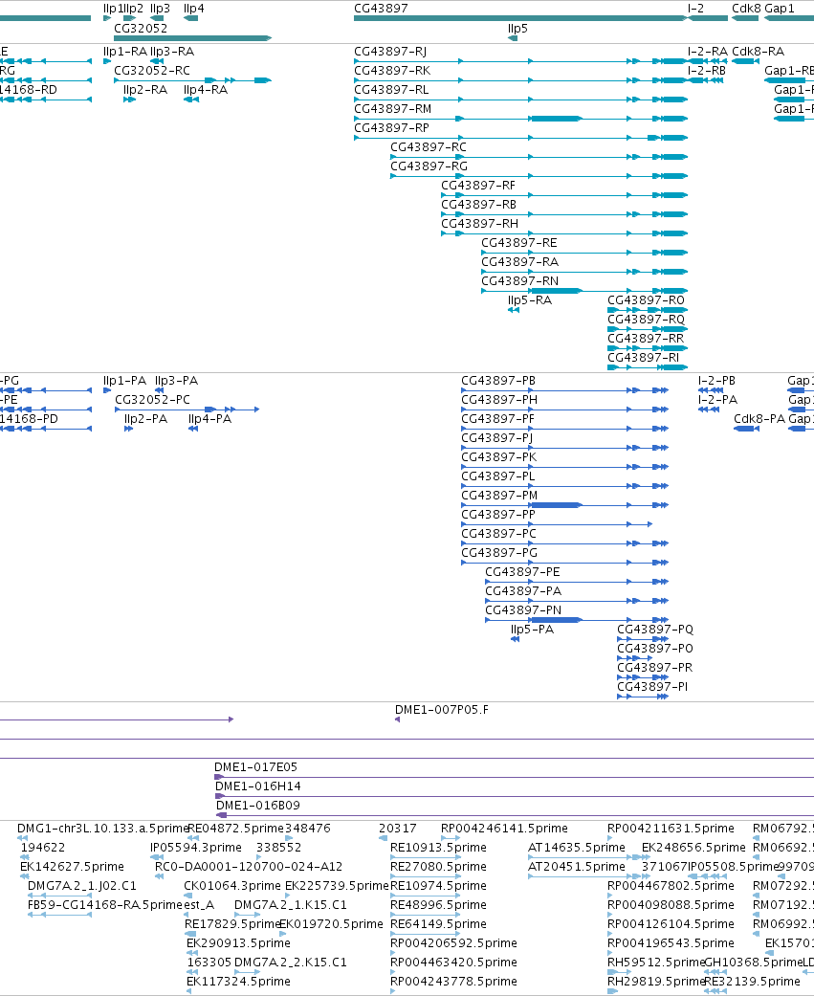814x996 pixels.
Task: Open transcript CG43897-RJ
Action: (x=520, y=61)
